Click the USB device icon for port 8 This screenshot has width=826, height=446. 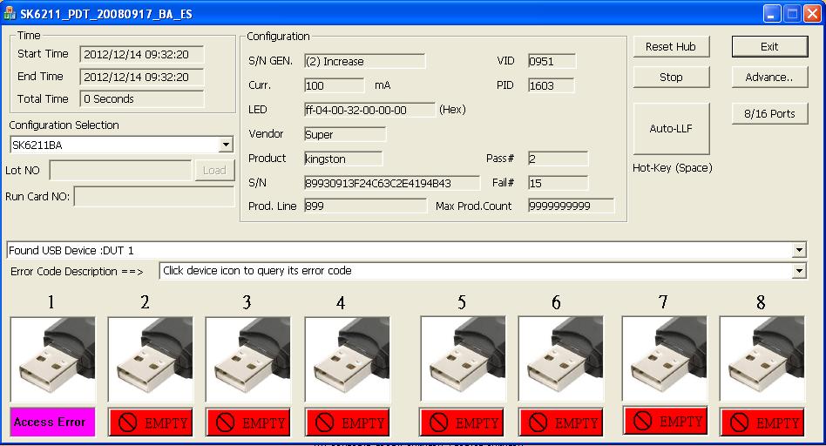click(762, 359)
